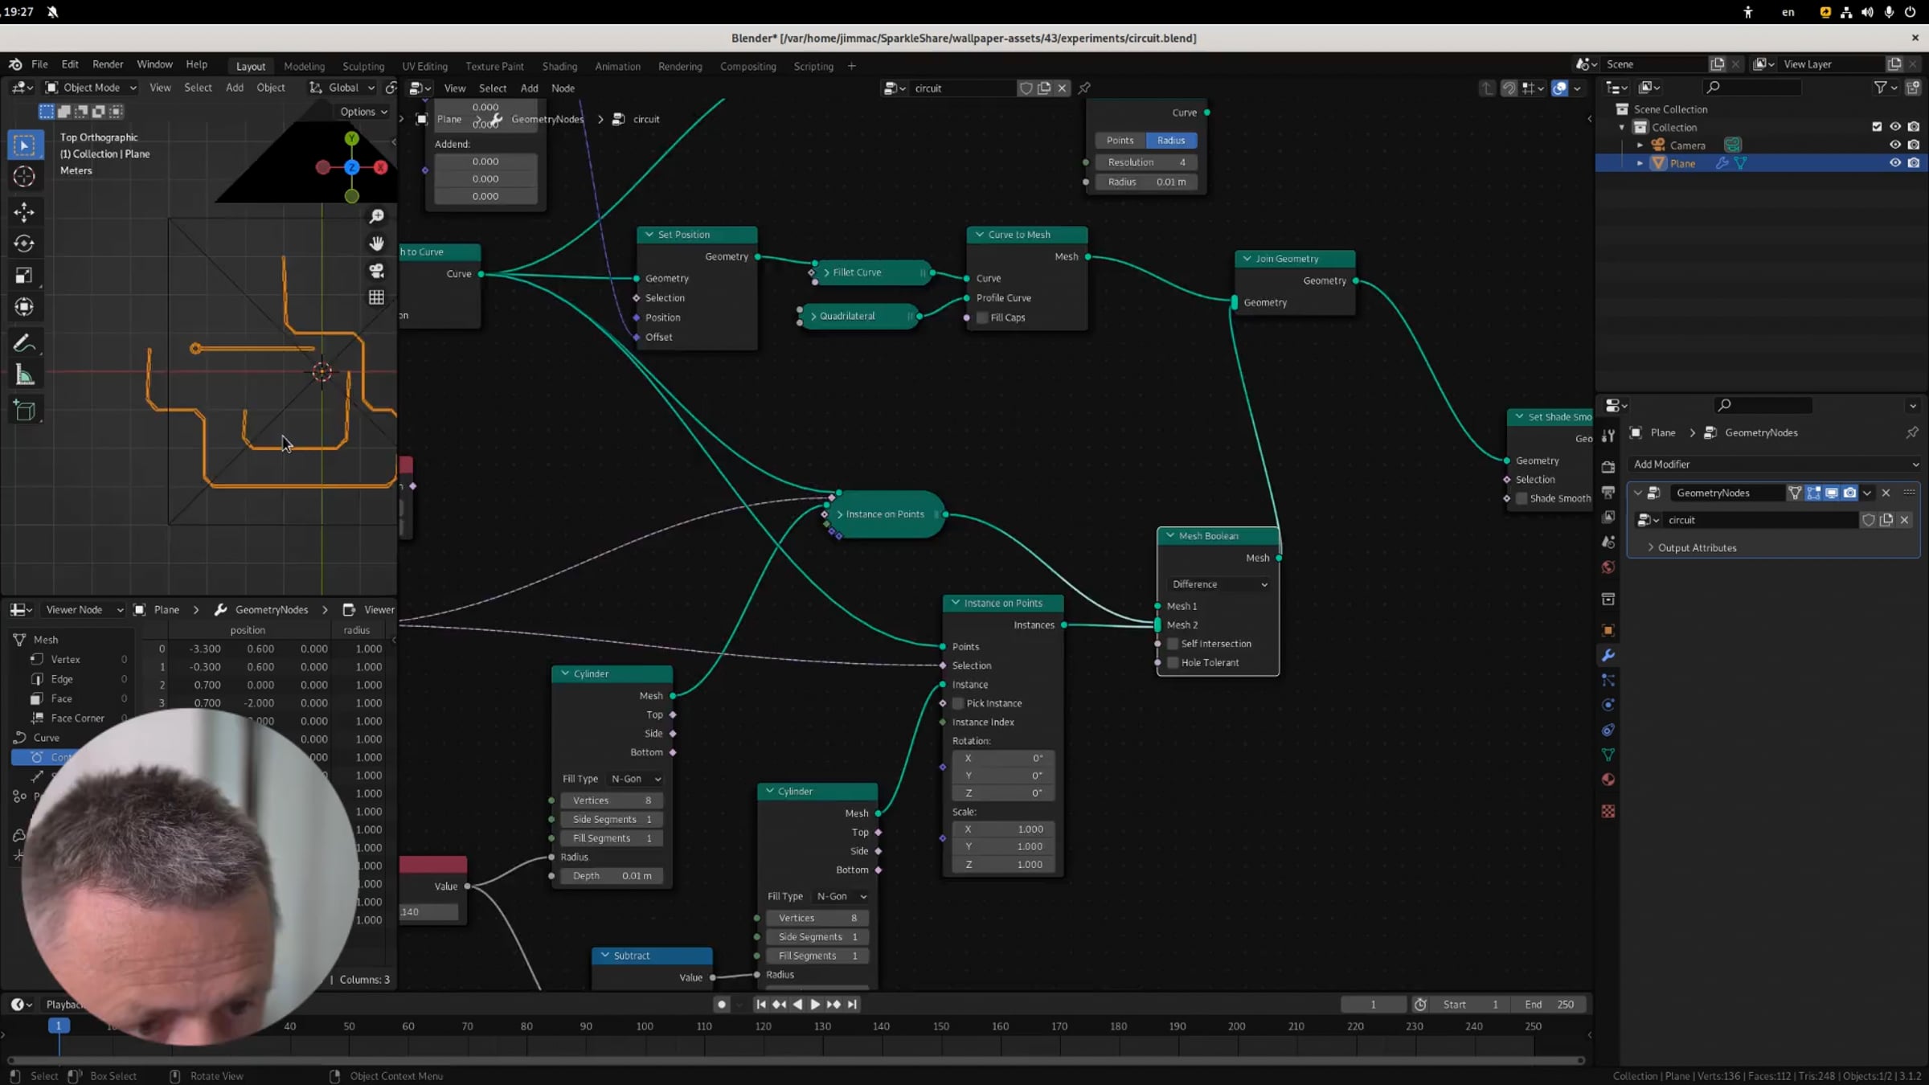This screenshot has height=1085, width=1929.
Task: Open the Difference operation dropdown
Action: coord(1218,584)
